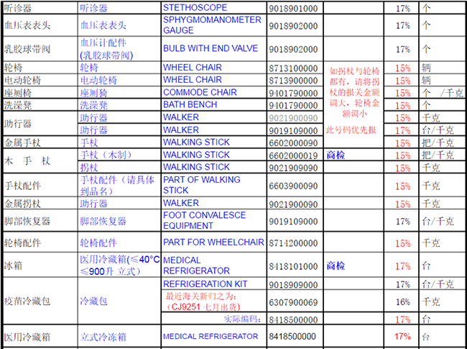Click the PART FOR WHEELCHAIR cell
467x349 pixels.
point(213,243)
